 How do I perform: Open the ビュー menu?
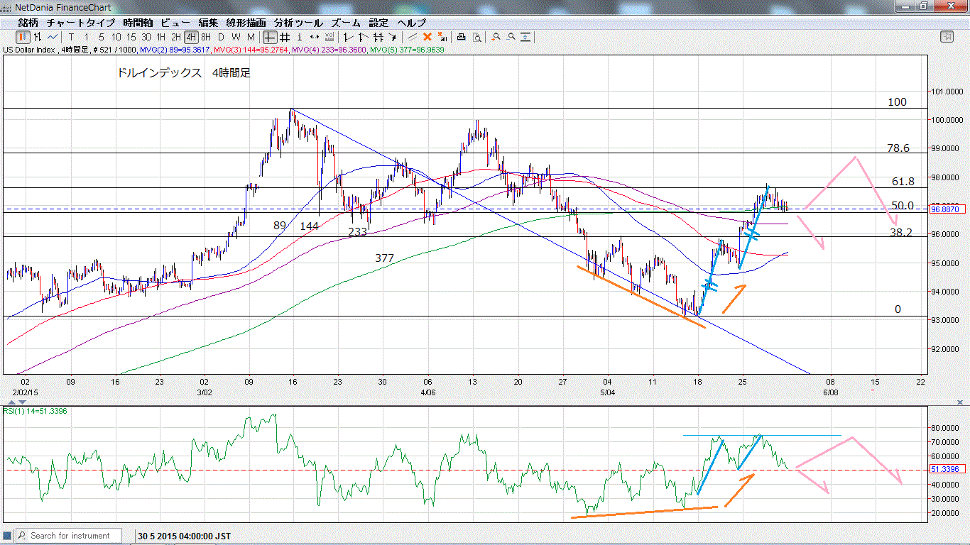point(175,23)
